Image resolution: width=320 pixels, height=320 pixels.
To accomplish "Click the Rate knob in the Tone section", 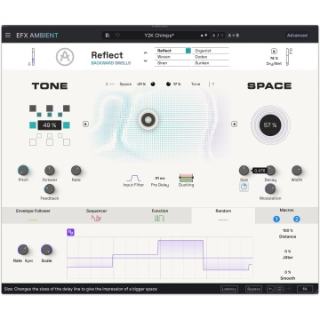I will click(76, 171).
